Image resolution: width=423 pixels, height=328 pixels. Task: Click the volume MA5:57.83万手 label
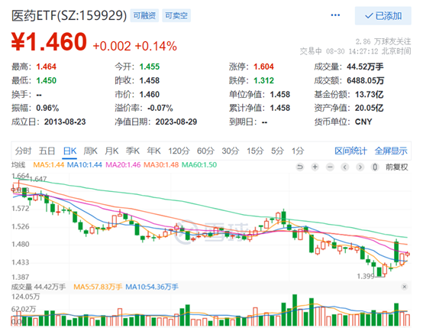pos(98,287)
